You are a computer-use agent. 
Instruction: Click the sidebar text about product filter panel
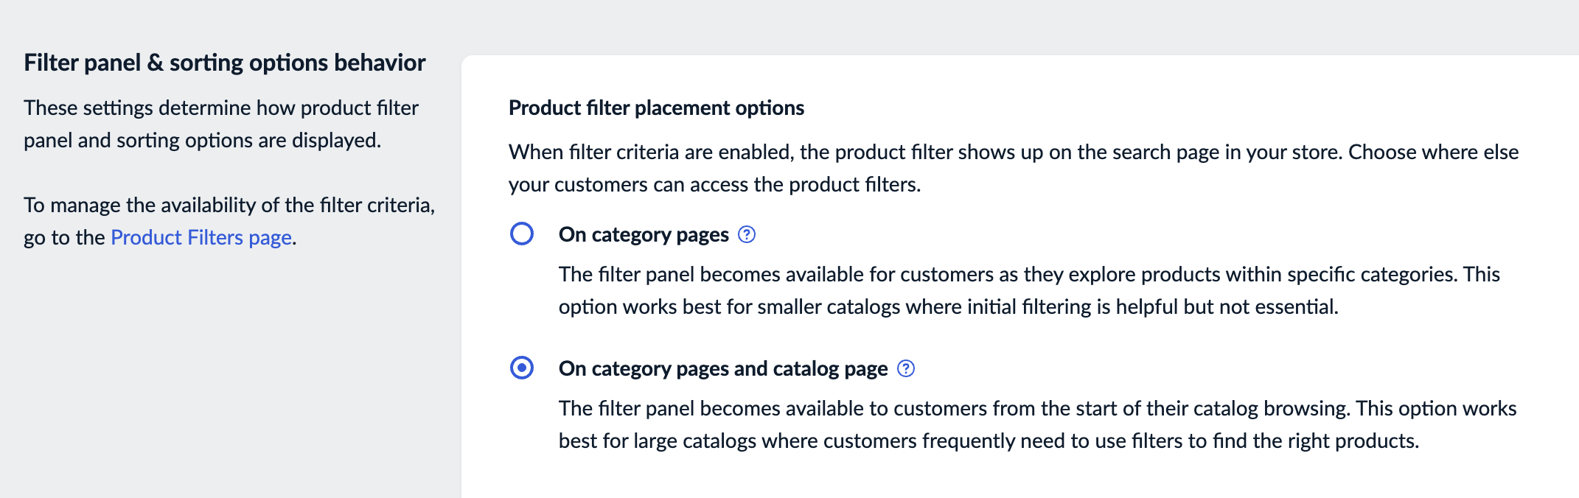coord(221,123)
